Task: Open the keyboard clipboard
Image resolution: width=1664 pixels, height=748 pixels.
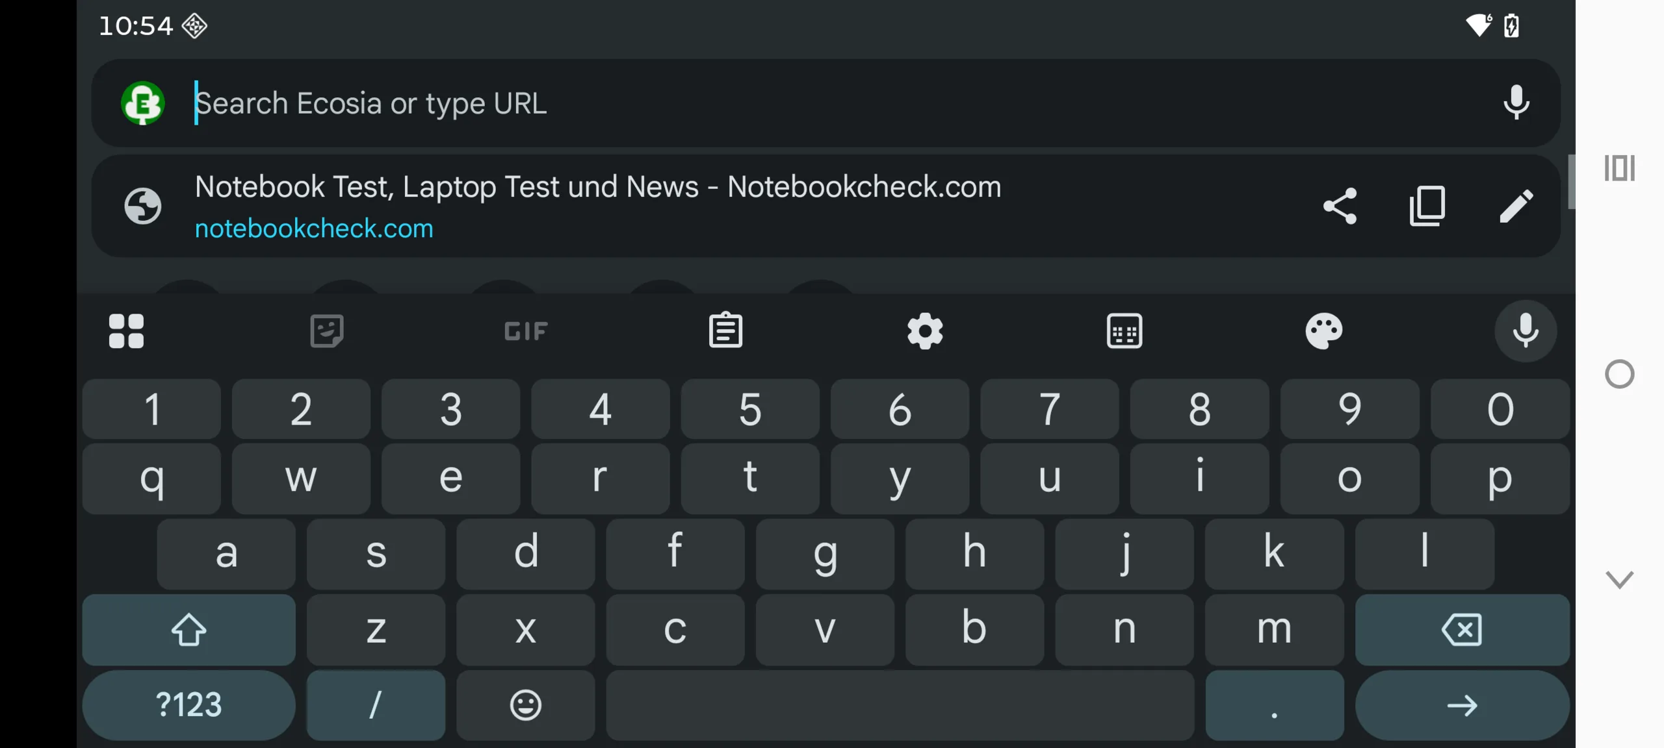Action: click(725, 331)
